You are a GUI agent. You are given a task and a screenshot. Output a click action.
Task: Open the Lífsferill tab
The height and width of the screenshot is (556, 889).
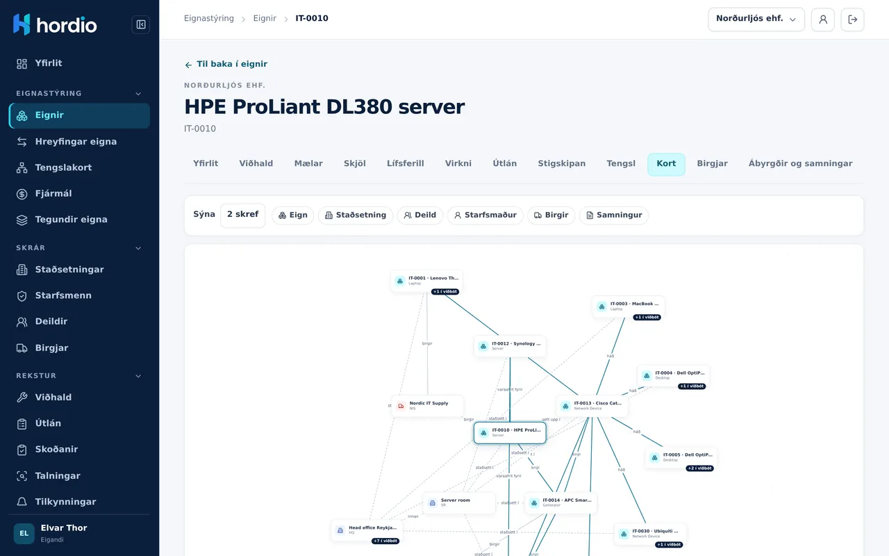pos(406,164)
